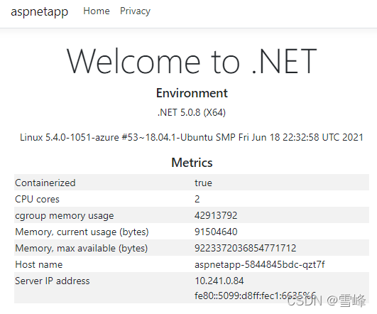
Task: Select the .NET 5.0.8 (X64) version text
Action: click(192, 112)
